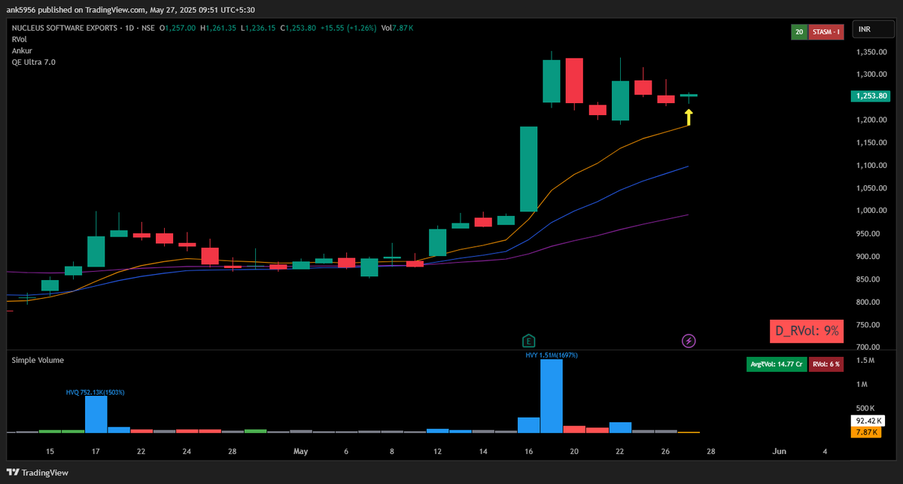Viewport: 903px width, 484px height.
Task: Click the 1,350.00 price axis label
Action: tap(870, 52)
